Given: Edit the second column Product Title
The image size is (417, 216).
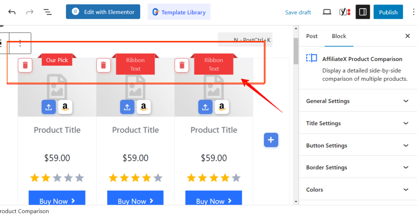Looking at the screenshot, I should (135, 130).
